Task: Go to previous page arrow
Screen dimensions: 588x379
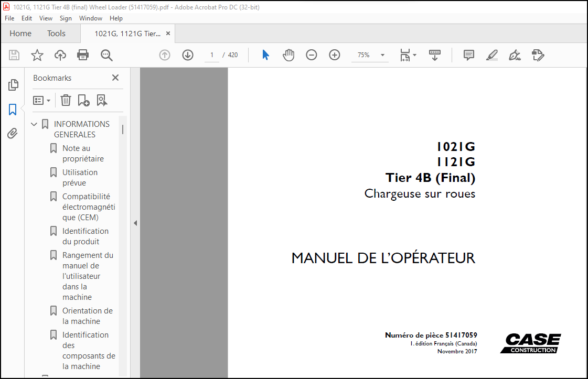Action: 165,55
